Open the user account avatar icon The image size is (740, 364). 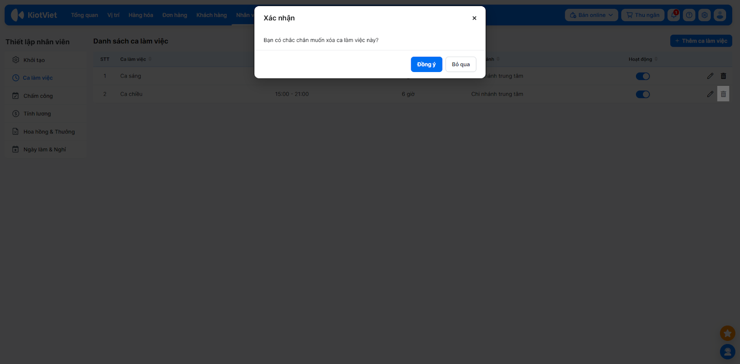[x=720, y=15]
